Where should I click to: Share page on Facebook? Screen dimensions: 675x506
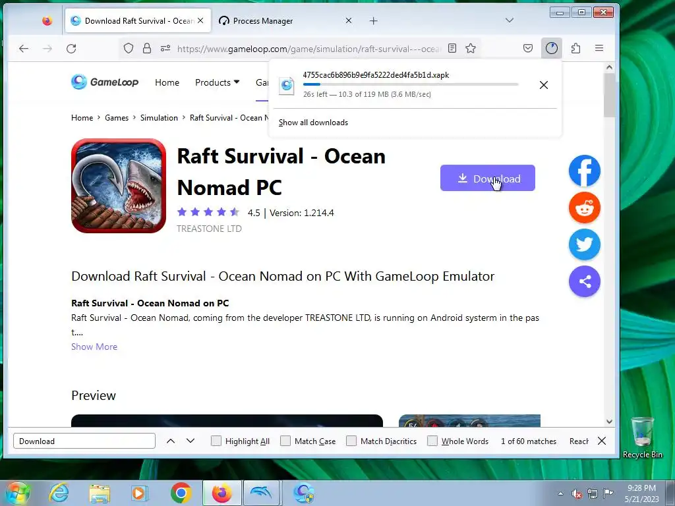tap(584, 171)
